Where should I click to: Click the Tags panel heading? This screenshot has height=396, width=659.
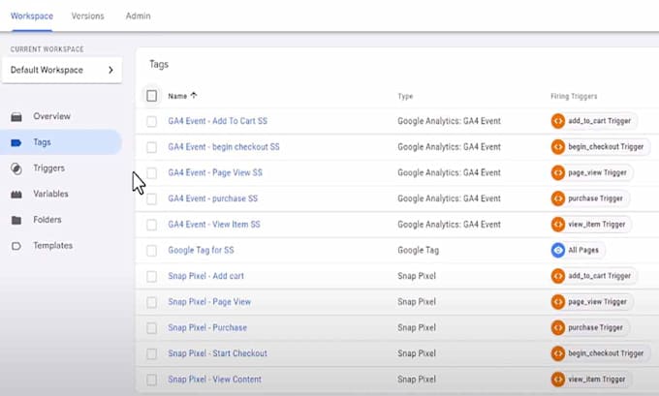(x=159, y=64)
